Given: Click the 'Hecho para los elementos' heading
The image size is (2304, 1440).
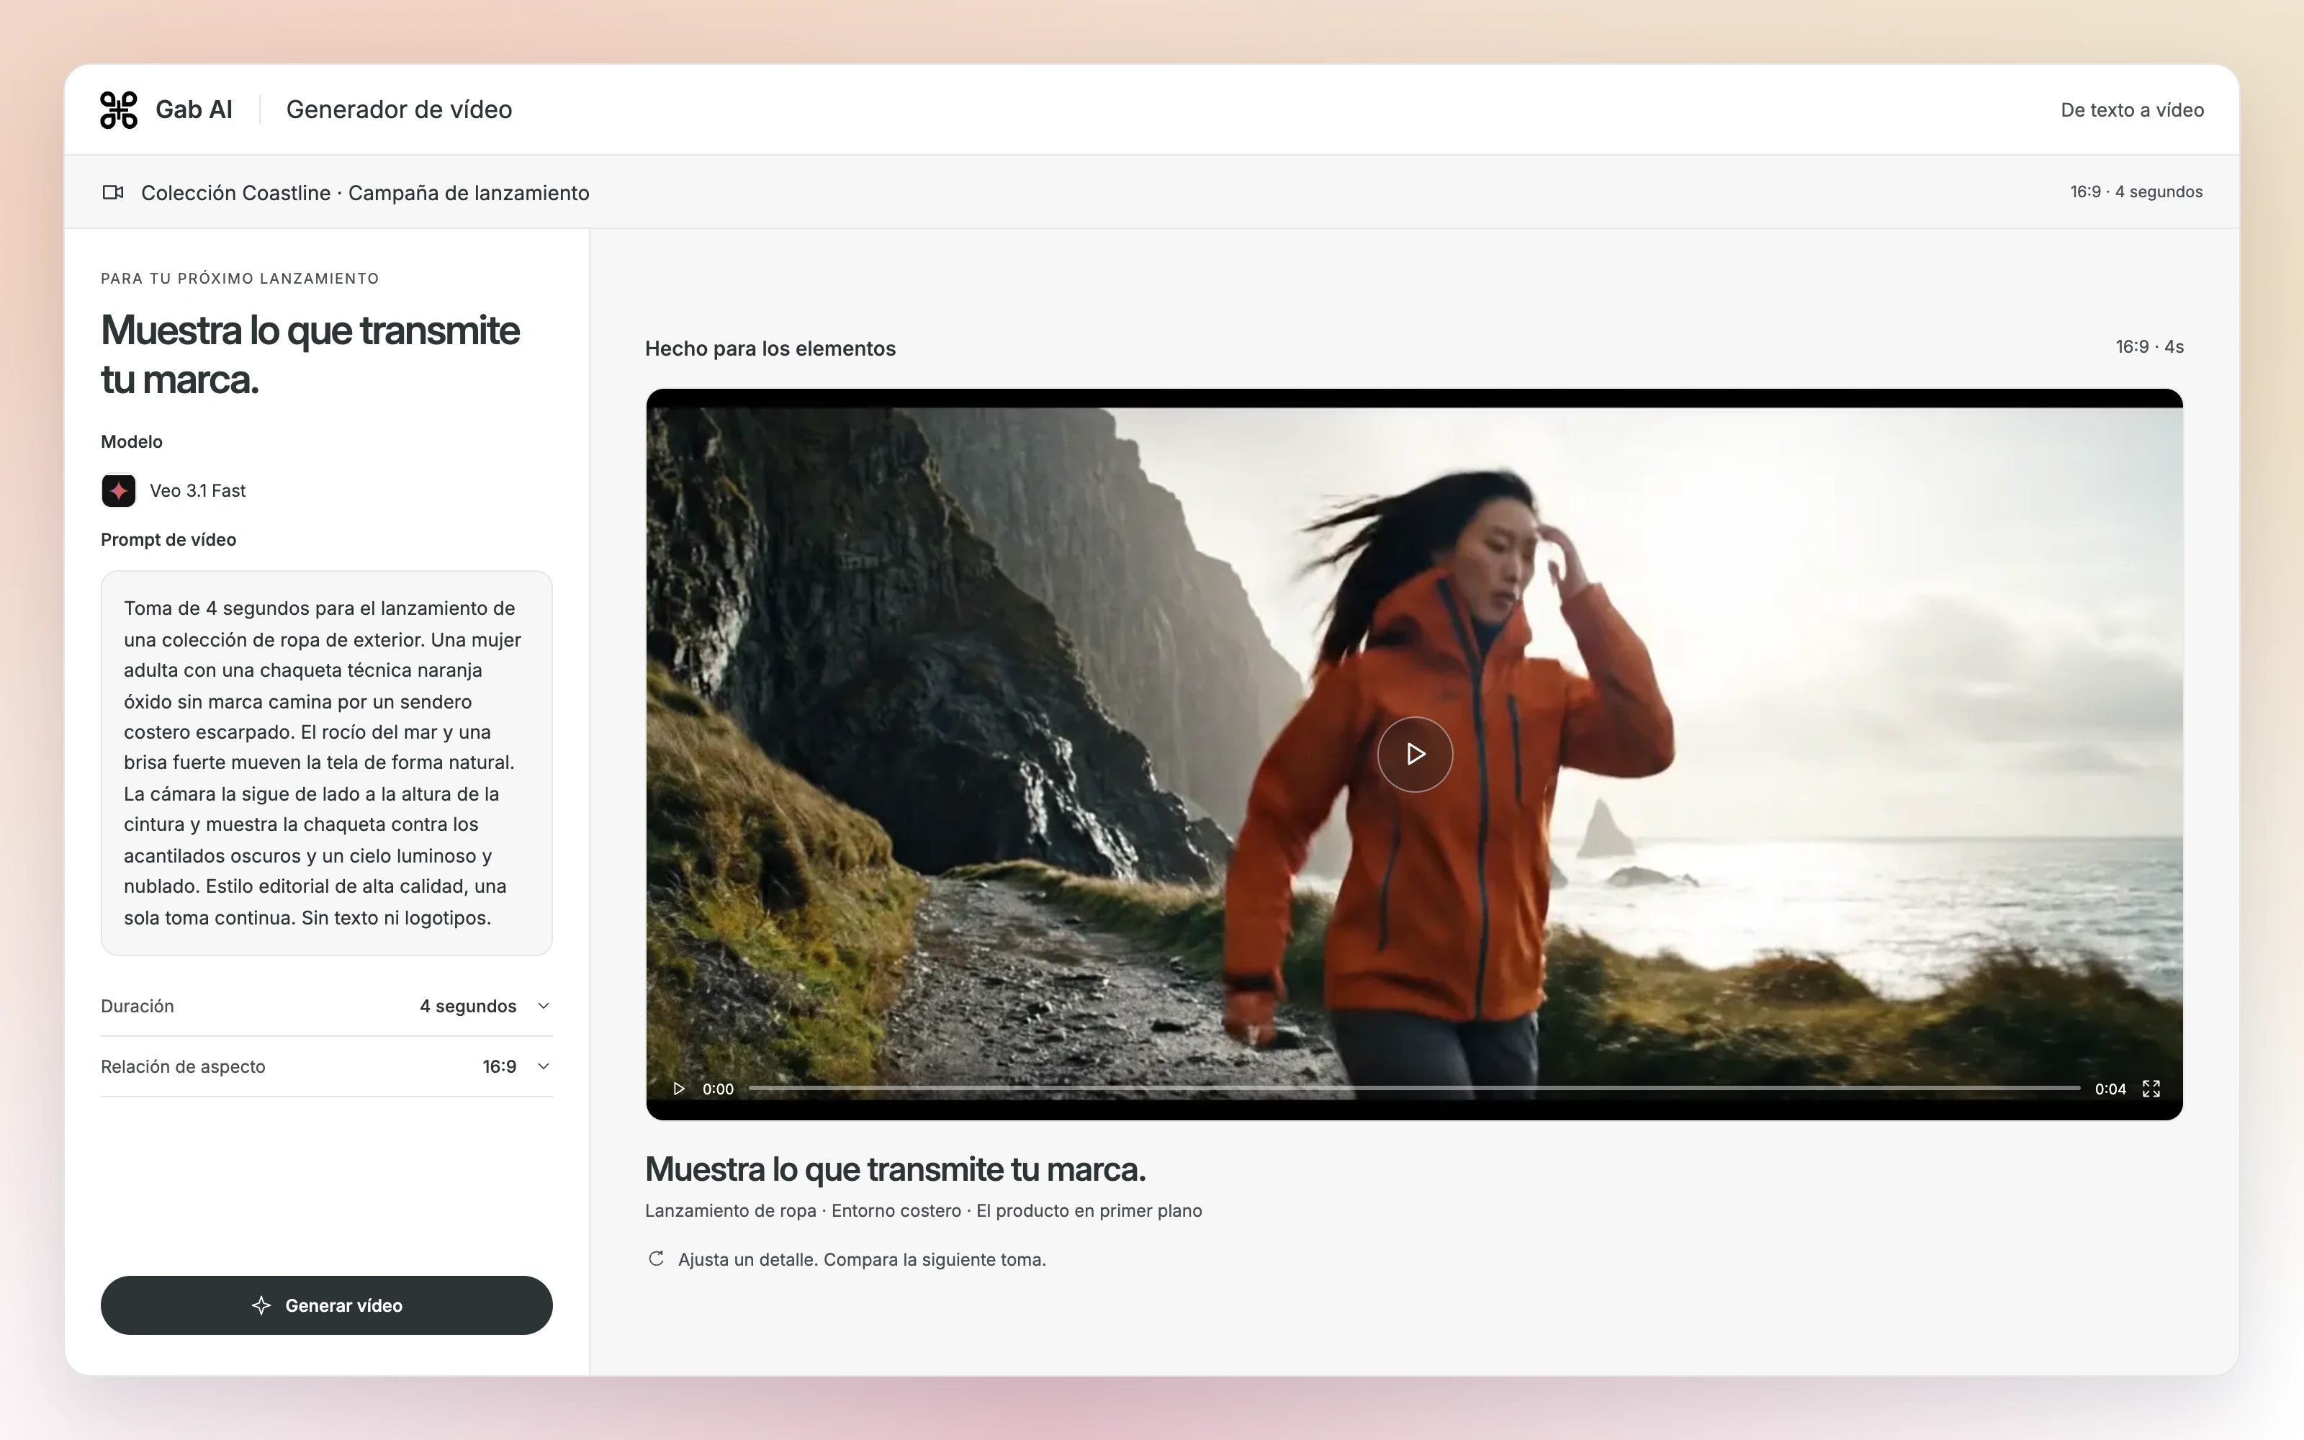Looking at the screenshot, I should pos(770,348).
